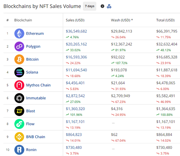This screenshot has width=180, height=156.
Task: Click the Polygon logo icon
Action: point(19,46)
